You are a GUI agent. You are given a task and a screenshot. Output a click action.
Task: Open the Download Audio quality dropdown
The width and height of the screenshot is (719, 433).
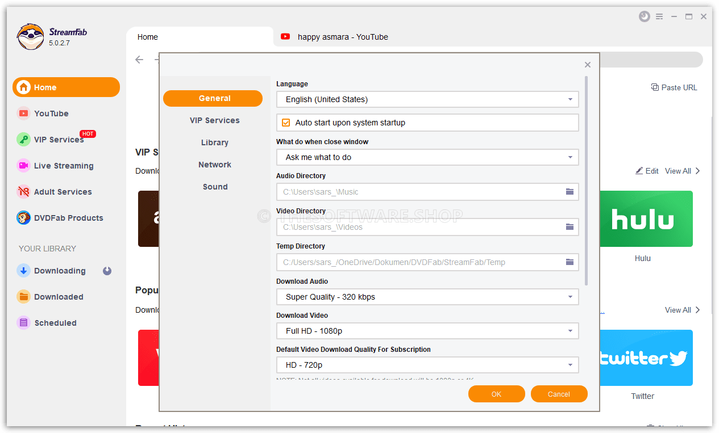pyautogui.click(x=427, y=297)
